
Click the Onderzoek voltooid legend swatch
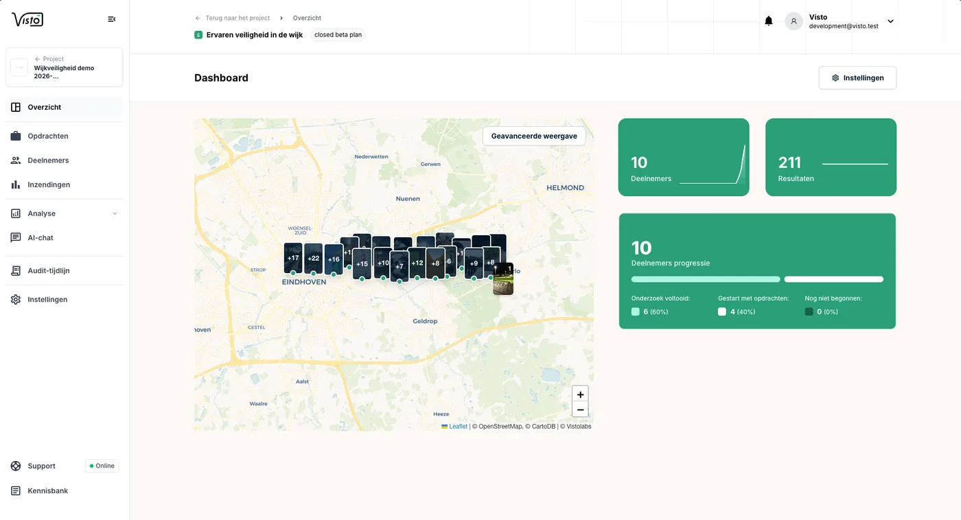pyautogui.click(x=636, y=311)
